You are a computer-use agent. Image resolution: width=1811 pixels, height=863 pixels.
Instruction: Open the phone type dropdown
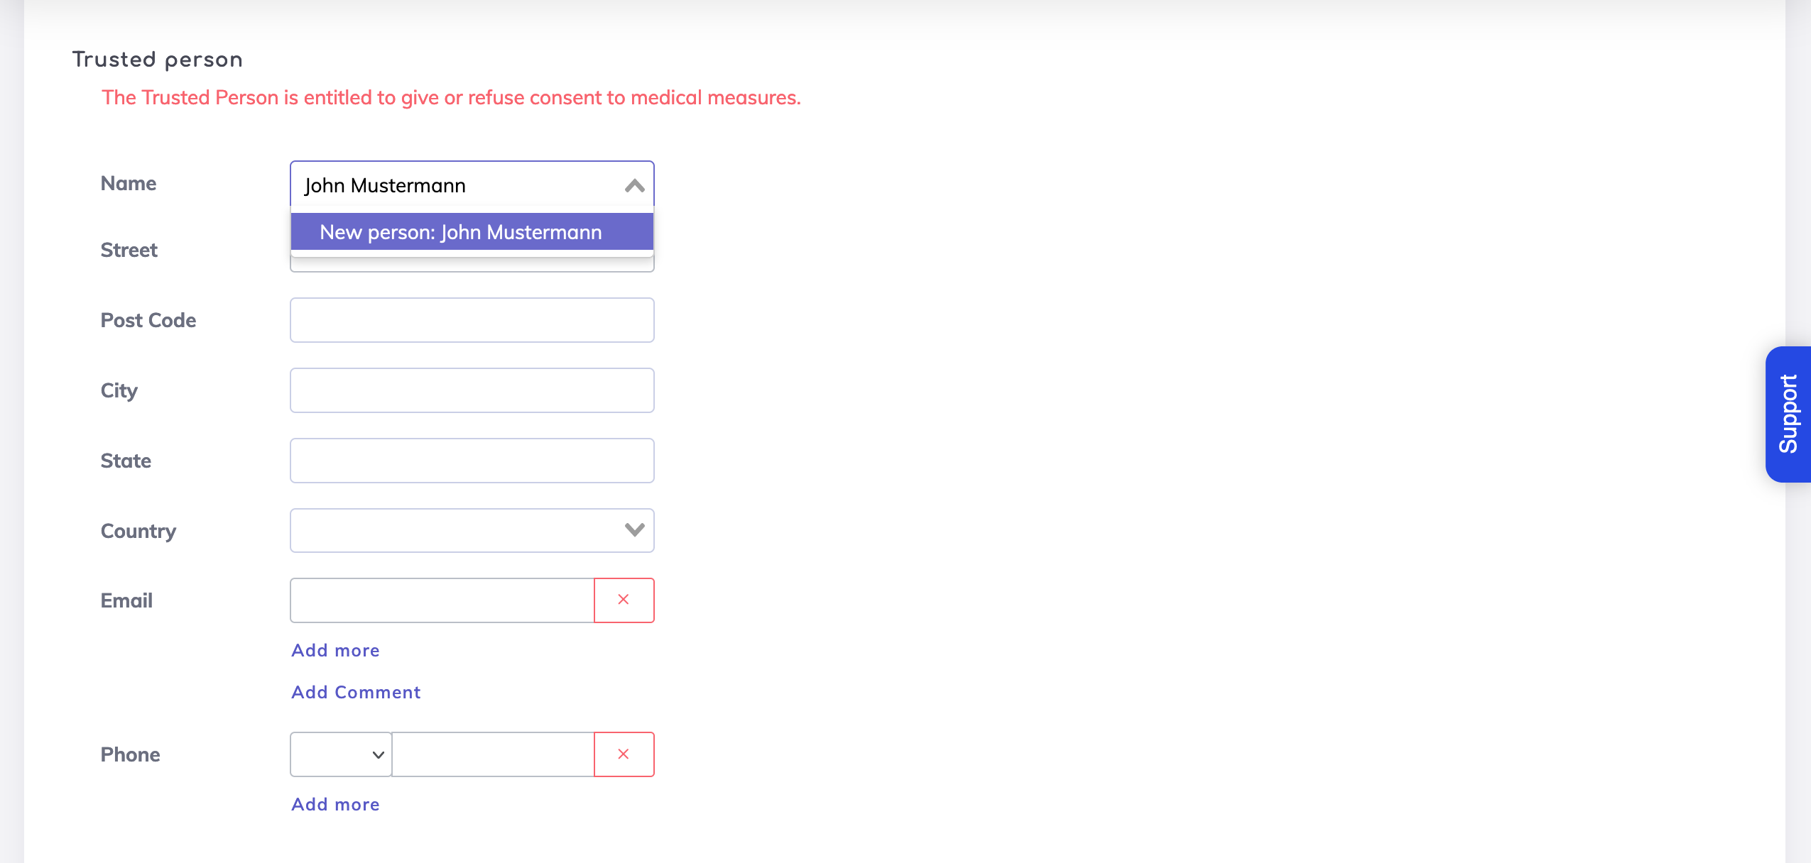341,754
